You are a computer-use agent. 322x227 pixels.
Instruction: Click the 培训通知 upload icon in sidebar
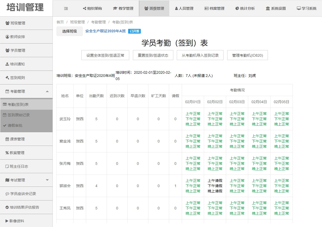[x=7, y=64]
